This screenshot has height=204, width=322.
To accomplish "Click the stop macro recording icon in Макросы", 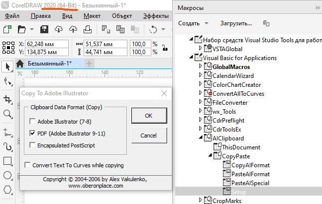I will [x=266, y=23].
